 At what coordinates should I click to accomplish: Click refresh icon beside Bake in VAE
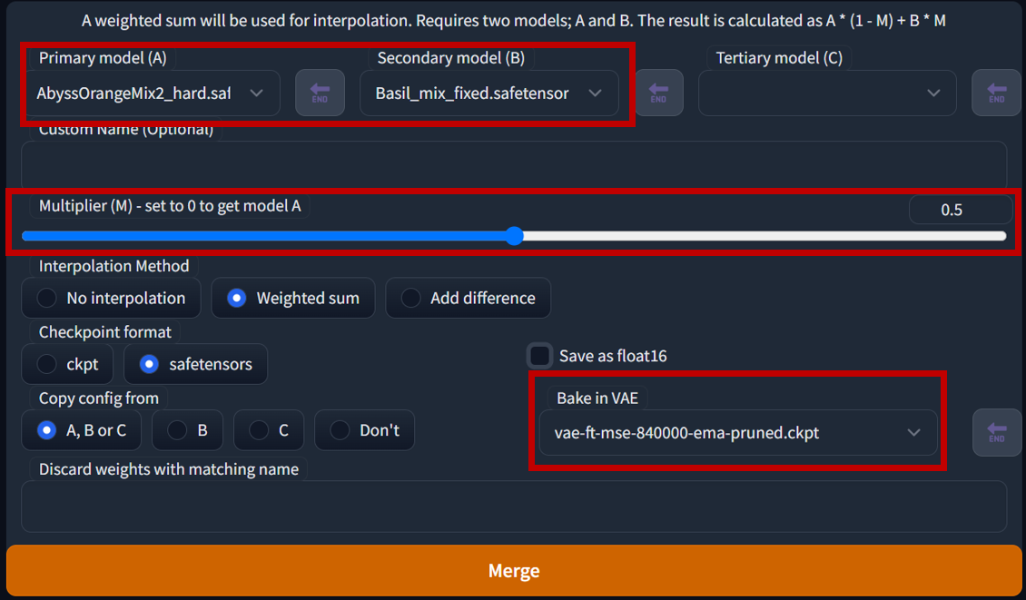point(997,432)
